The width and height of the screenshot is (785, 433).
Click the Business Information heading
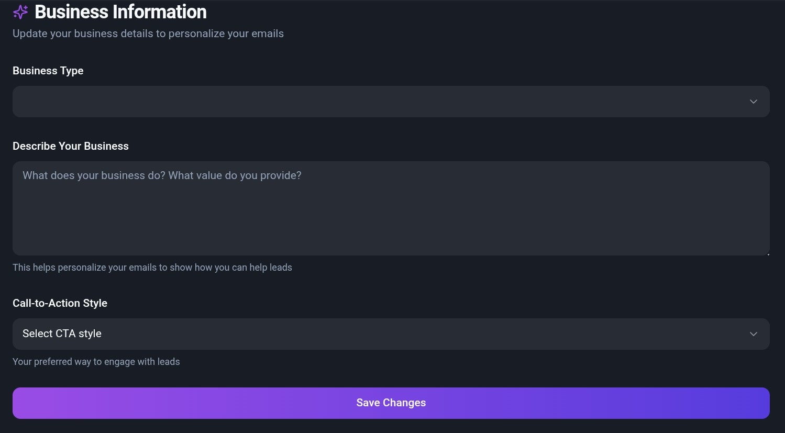[120, 12]
